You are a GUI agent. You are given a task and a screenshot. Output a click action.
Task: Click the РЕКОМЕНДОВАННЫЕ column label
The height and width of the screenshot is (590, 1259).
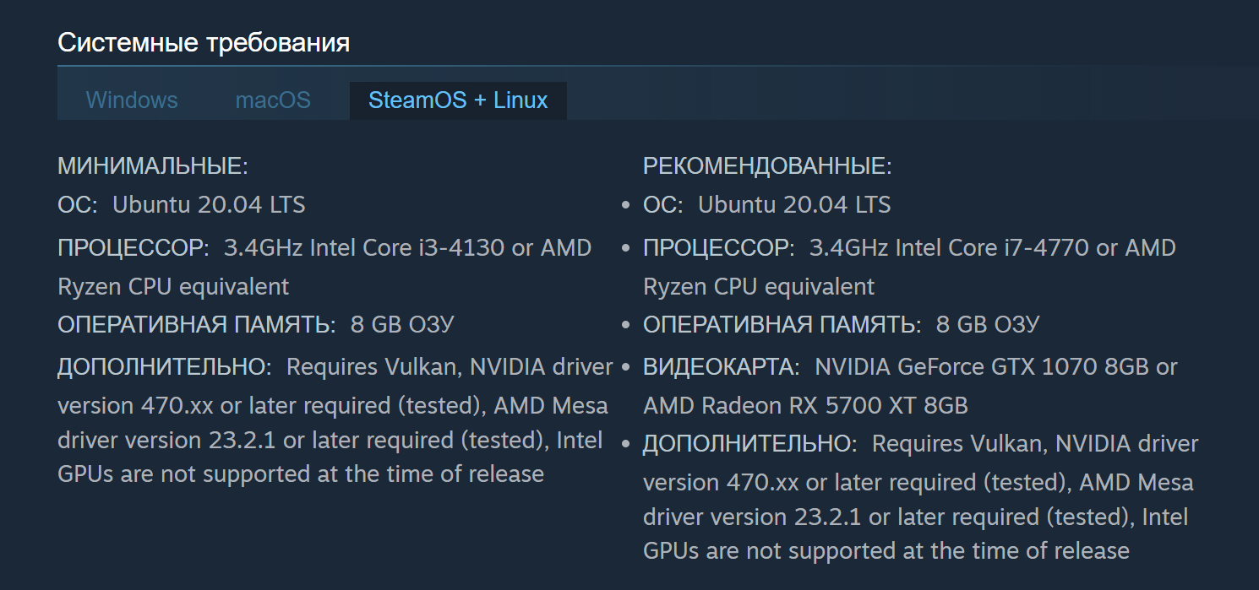click(x=767, y=166)
